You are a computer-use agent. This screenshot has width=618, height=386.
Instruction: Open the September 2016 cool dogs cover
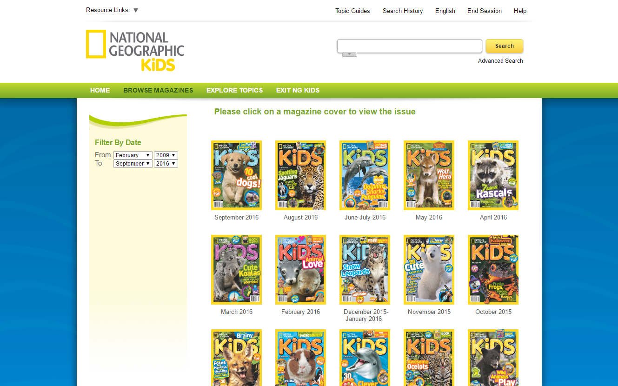click(236, 175)
